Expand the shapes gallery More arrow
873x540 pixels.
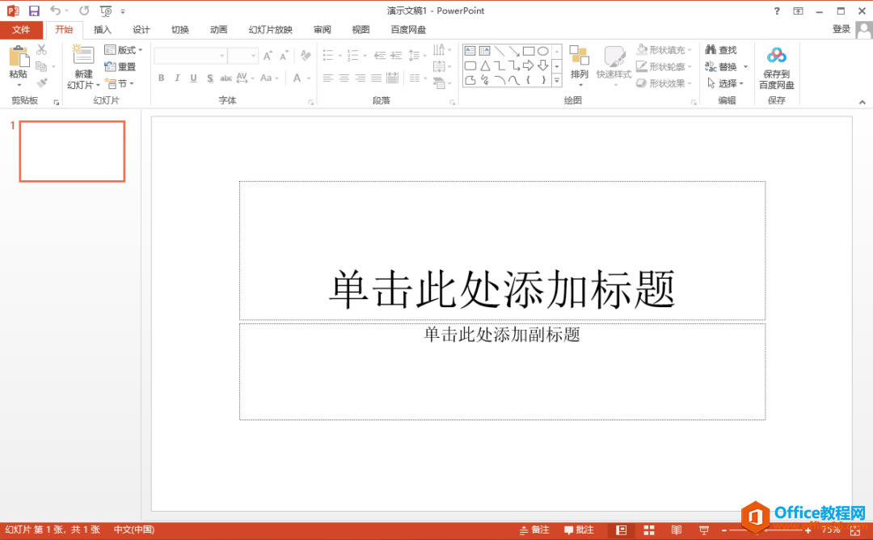556,80
